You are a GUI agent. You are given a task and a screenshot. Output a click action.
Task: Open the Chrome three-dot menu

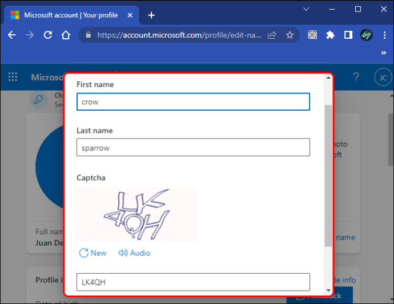coord(384,35)
